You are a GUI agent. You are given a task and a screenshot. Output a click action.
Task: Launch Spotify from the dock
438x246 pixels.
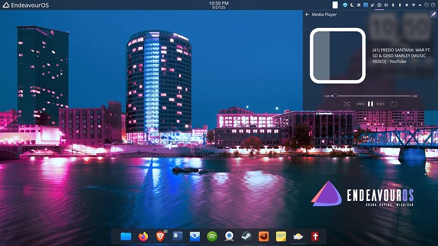coord(212,236)
